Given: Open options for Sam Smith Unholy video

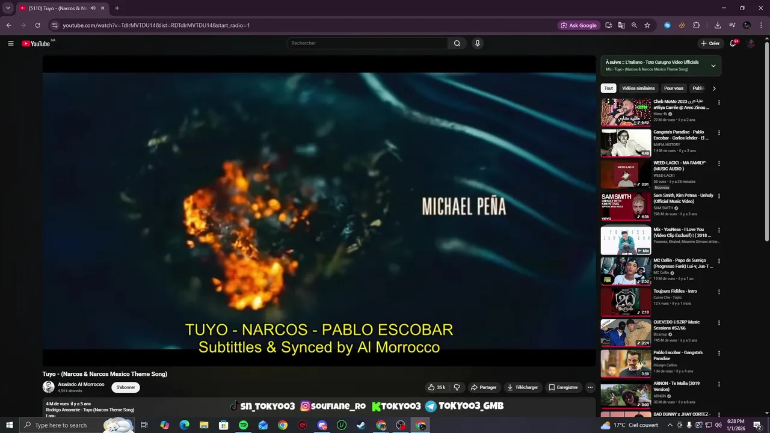Looking at the screenshot, I should pos(718,196).
